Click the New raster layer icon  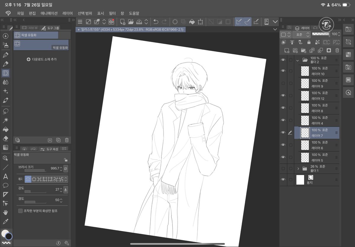pos(286,50)
